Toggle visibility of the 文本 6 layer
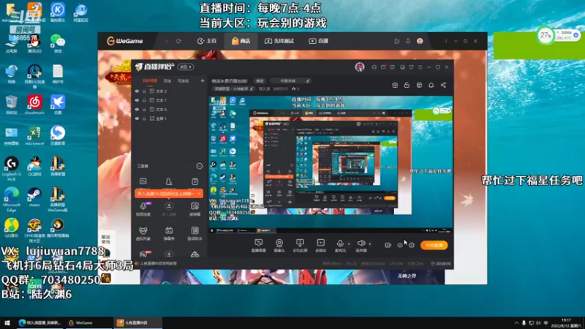 pos(137,109)
